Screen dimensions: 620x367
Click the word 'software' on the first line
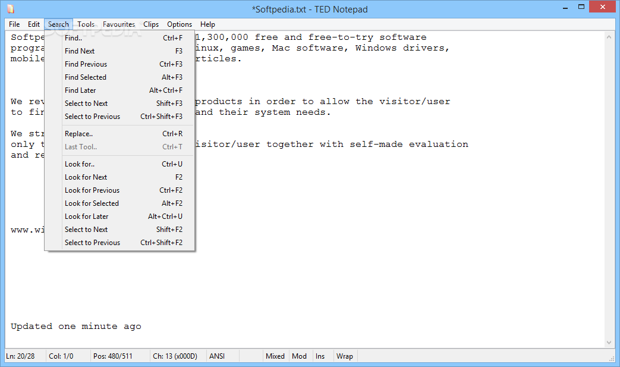pyautogui.click(x=403, y=37)
